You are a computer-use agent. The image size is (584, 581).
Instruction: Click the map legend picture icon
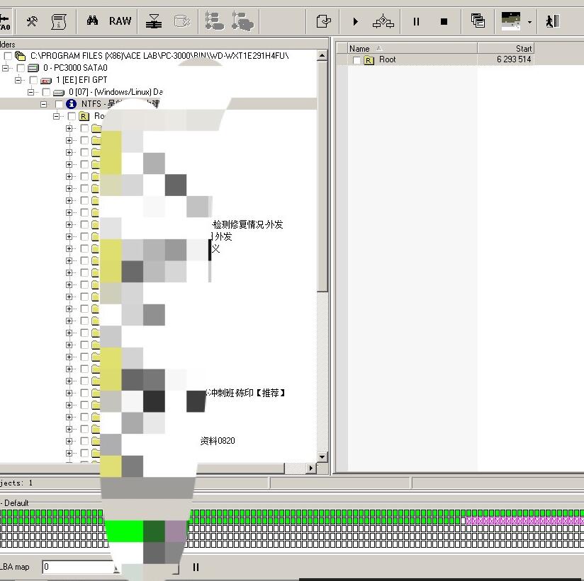510,21
